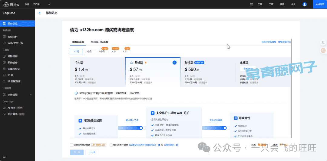
Task: Open external link icon after 边缘安全加速平台服务协议
Action: click(x=159, y=145)
